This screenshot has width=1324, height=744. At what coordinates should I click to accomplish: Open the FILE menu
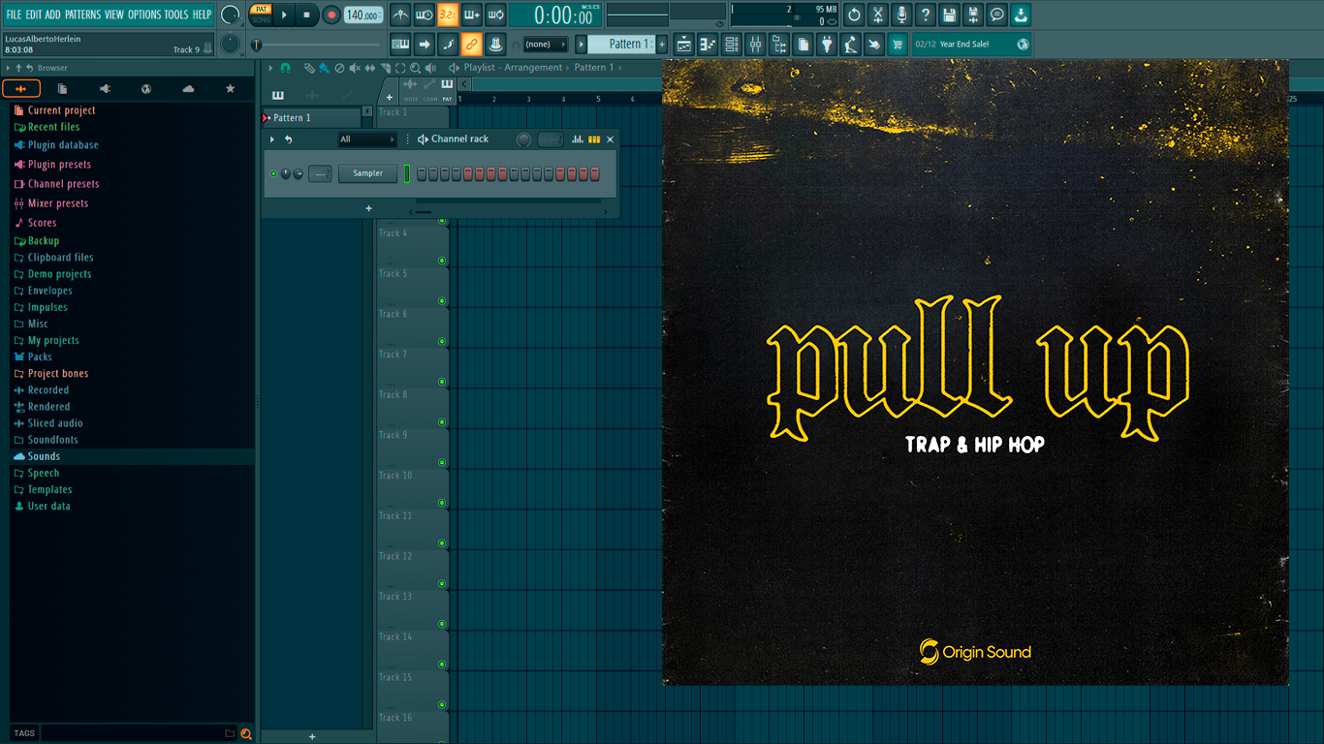tap(14, 15)
